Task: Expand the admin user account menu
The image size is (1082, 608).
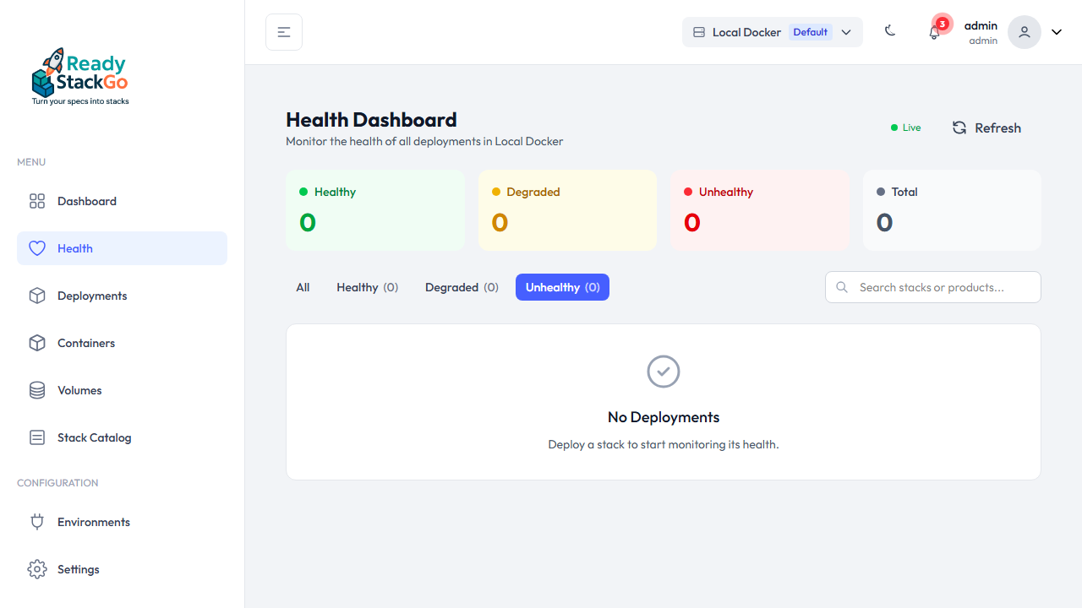Action: coord(981,31)
